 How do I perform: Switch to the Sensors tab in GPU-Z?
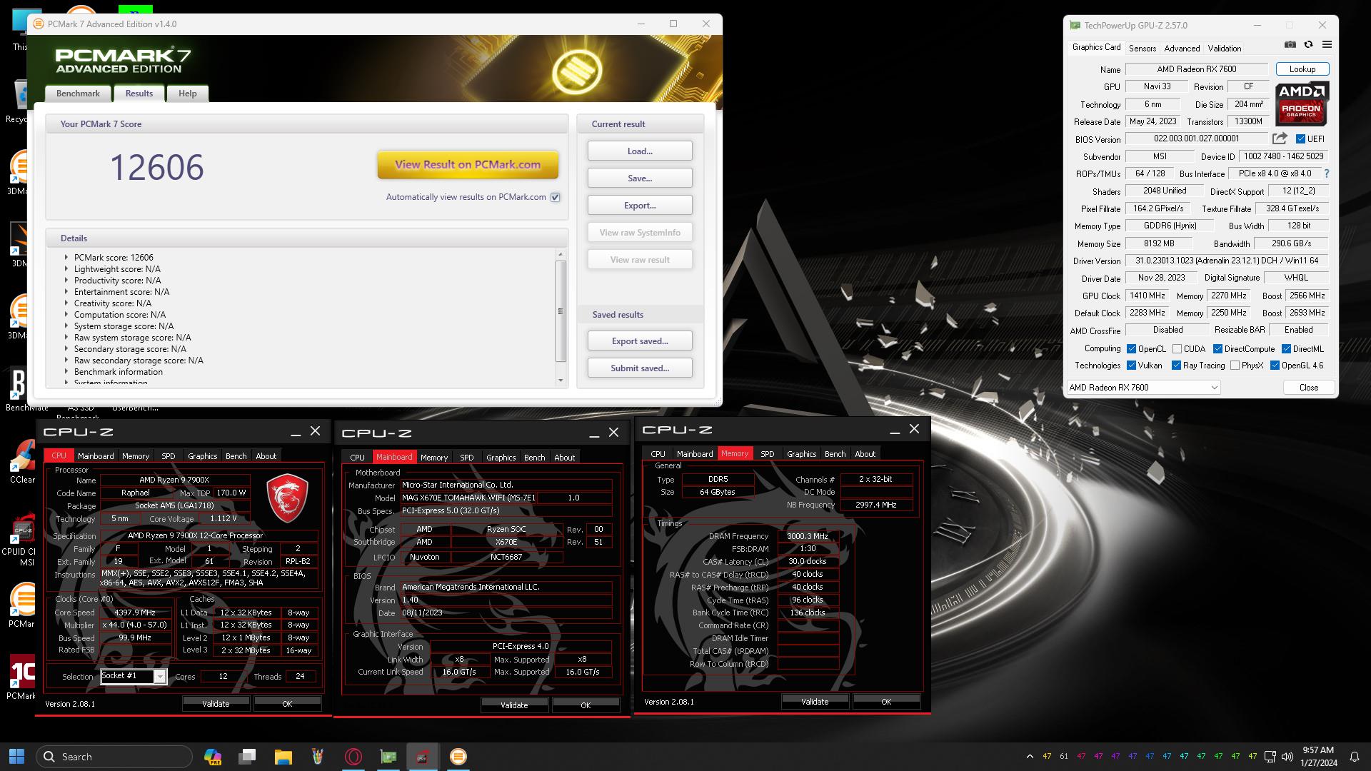(1142, 48)
